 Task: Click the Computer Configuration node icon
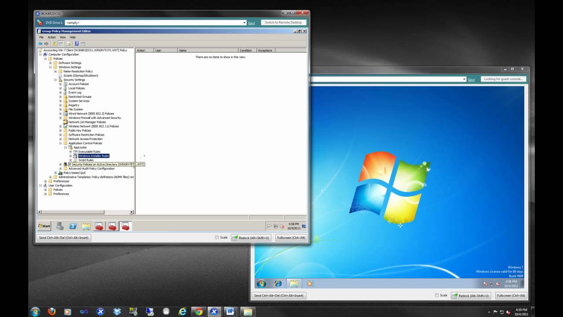(45, 55)
